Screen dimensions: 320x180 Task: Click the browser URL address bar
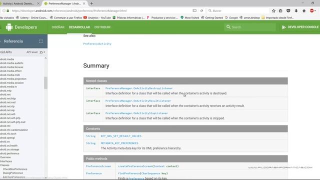(x=100, y=10)
